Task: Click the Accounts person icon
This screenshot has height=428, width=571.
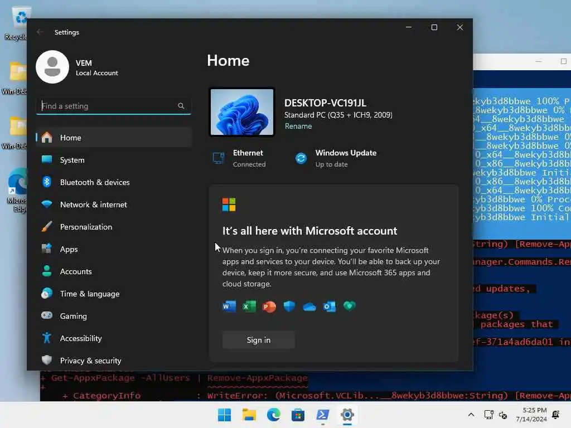Action: click(x=47, y=271)
